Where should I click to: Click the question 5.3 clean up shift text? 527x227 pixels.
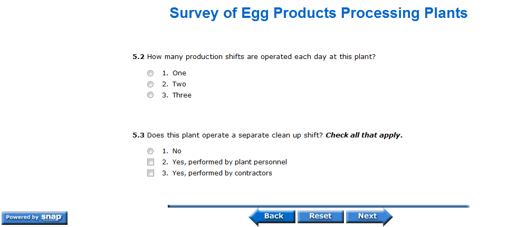point(235,135)
